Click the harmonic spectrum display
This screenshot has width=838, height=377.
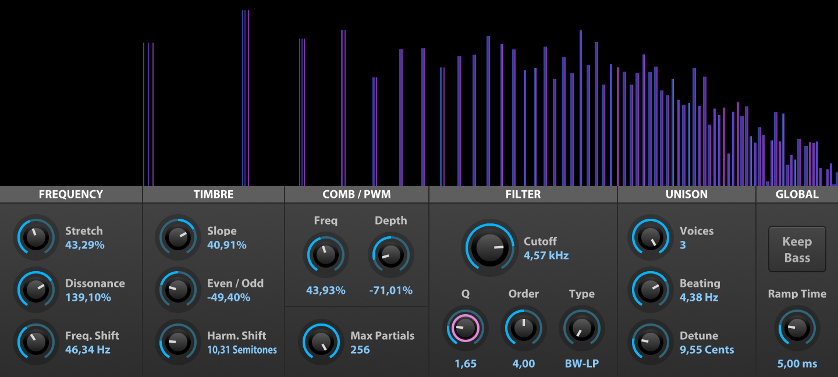419,93
